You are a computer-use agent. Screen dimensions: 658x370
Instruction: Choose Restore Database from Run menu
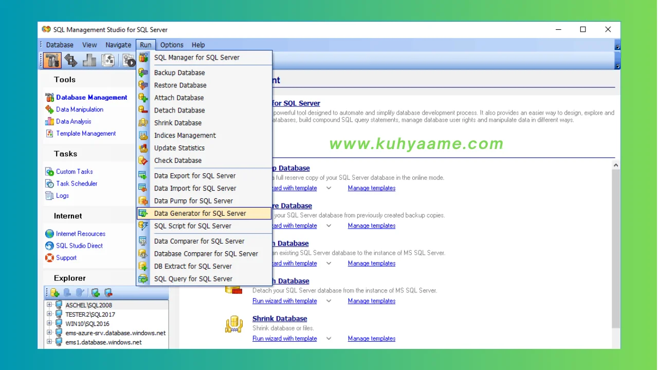(x=204, y=85)
